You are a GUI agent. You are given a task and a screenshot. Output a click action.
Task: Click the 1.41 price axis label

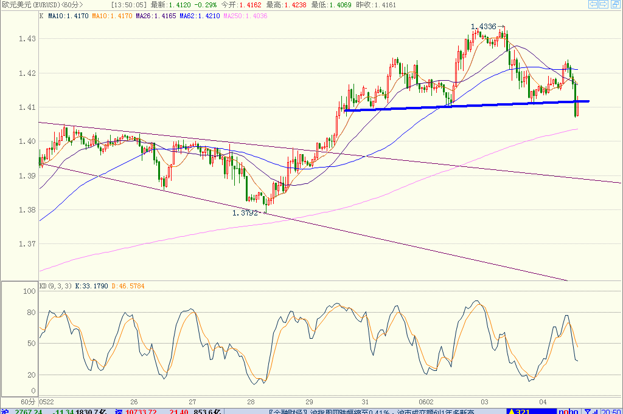point(27,107)
